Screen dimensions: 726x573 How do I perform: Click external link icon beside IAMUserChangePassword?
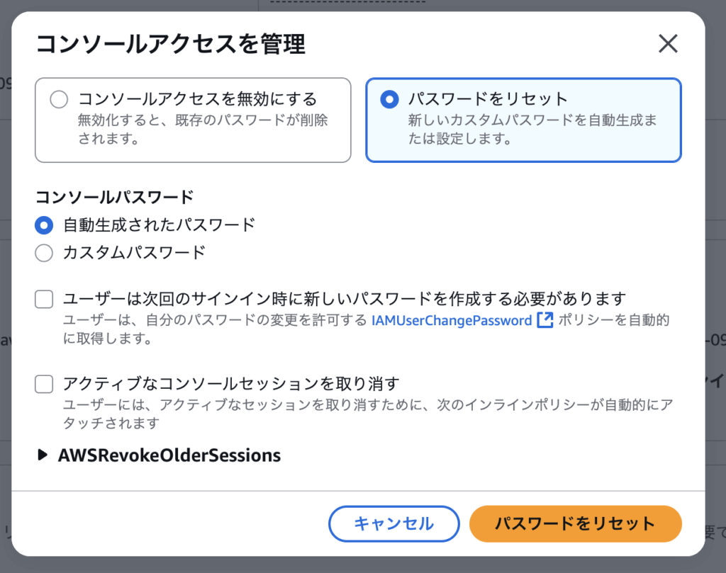(544, 320)
